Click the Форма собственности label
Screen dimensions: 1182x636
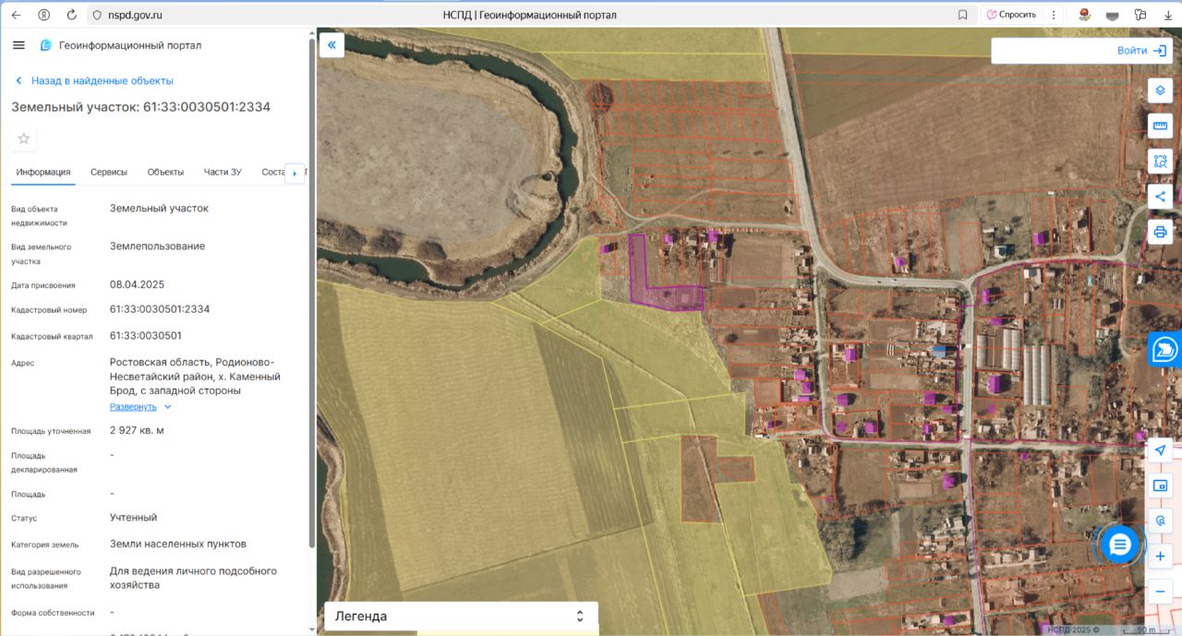(x=53, y=612)
